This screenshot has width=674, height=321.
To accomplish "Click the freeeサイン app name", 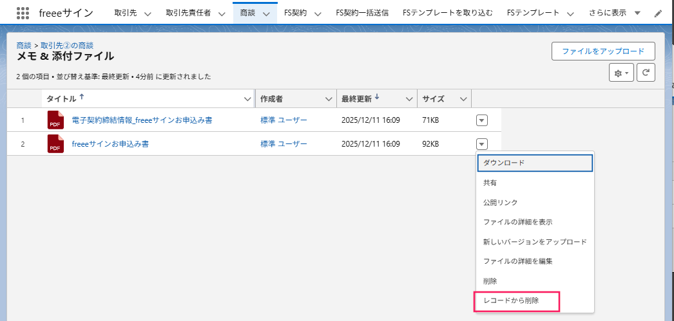I will point(66,13).
